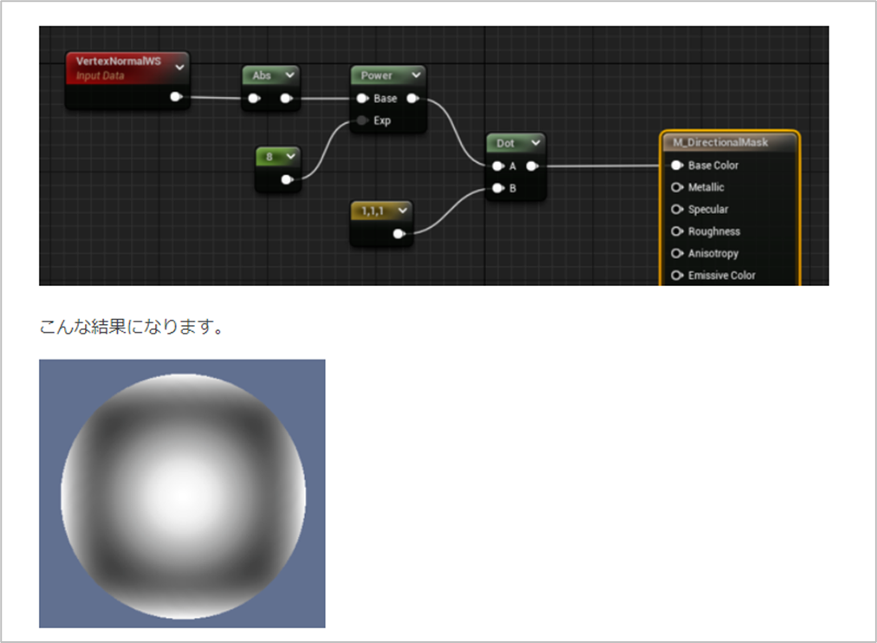Click the yellow 1,1,1 color constant swatch

pos(373,210)
